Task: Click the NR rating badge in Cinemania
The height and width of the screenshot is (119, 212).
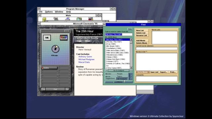Action: coord(47,38)
